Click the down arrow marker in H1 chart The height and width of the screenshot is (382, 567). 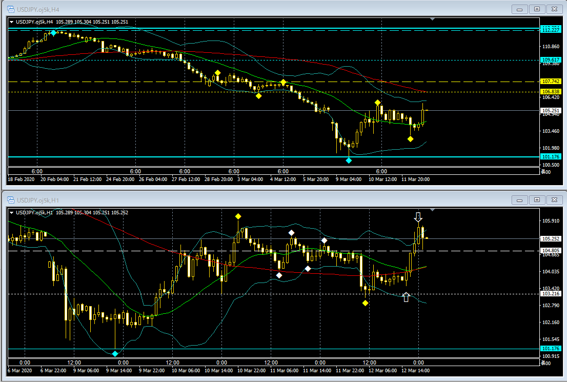click(x=418, y=217)
